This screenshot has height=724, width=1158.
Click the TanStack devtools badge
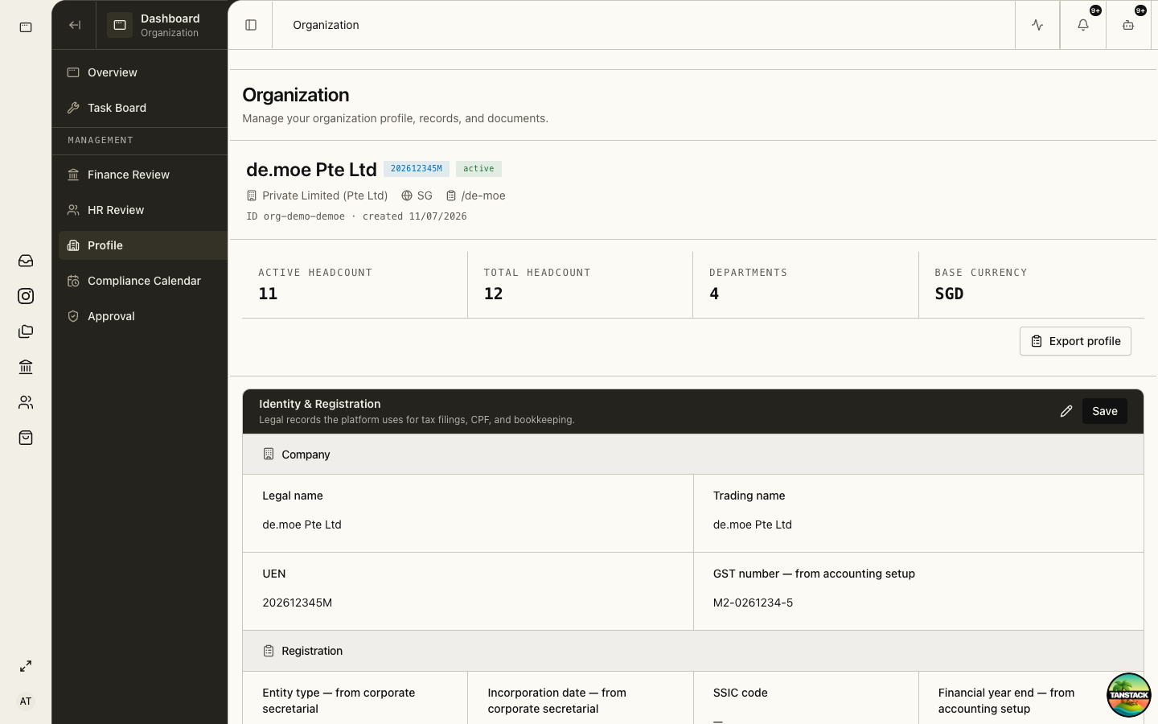click(x=1128, y=695)
